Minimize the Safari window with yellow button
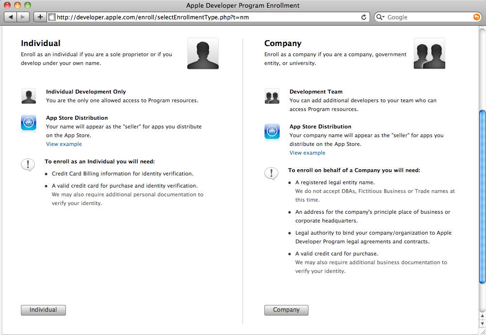The height and width of the screenshot is (335, 486). [x=17, y=5]
